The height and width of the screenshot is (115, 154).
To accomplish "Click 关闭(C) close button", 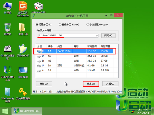I will coord(110,84).
